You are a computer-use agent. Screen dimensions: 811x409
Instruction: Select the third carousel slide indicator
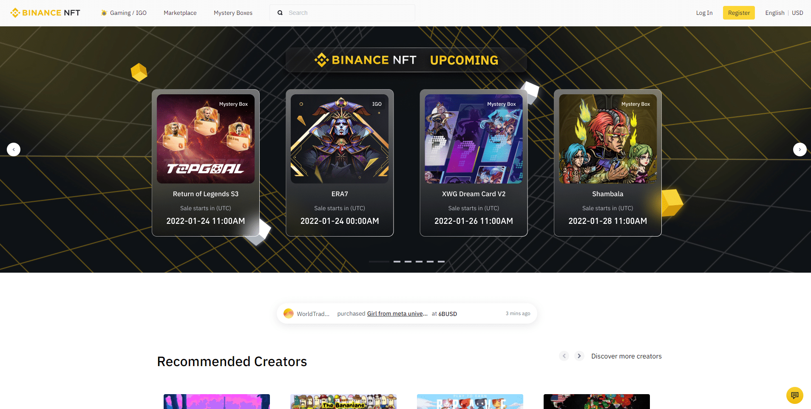point(408,262)
